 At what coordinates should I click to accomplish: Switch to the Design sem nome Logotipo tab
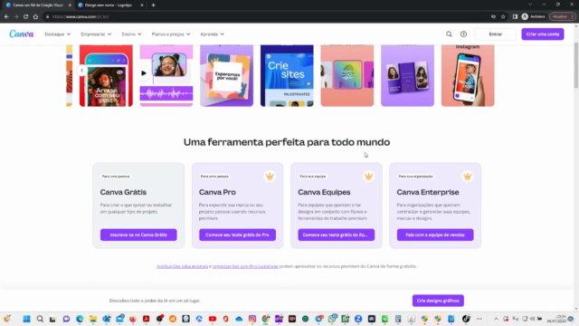(x=109, y=5)
